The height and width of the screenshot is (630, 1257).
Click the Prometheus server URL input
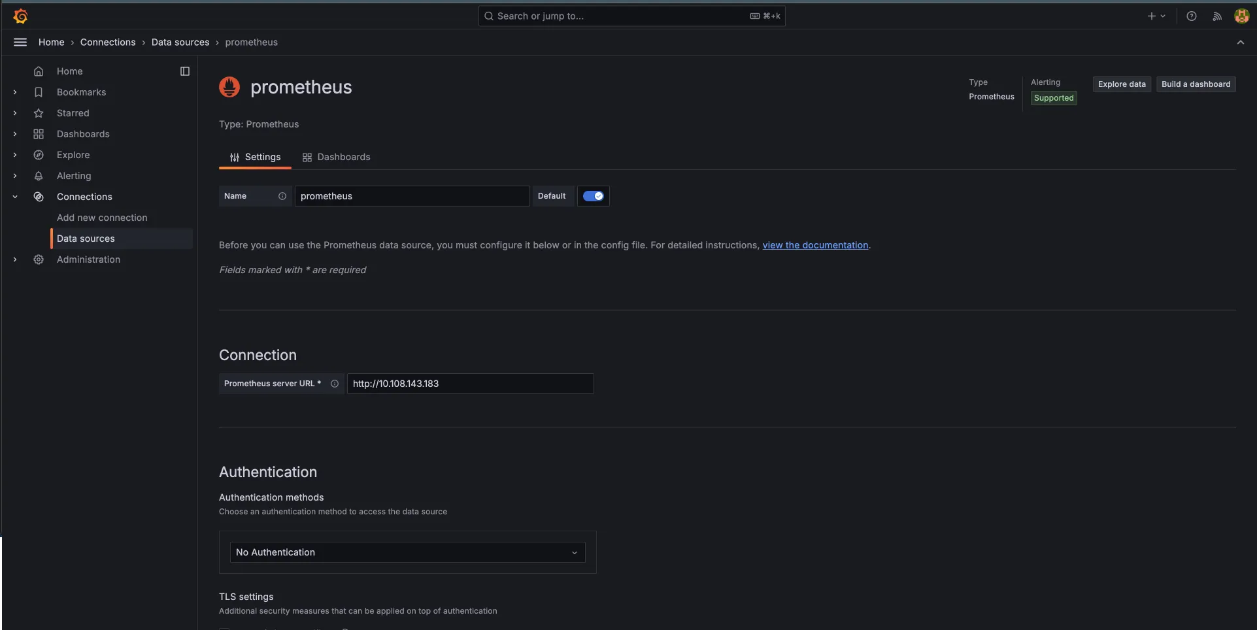click(470, 384)
